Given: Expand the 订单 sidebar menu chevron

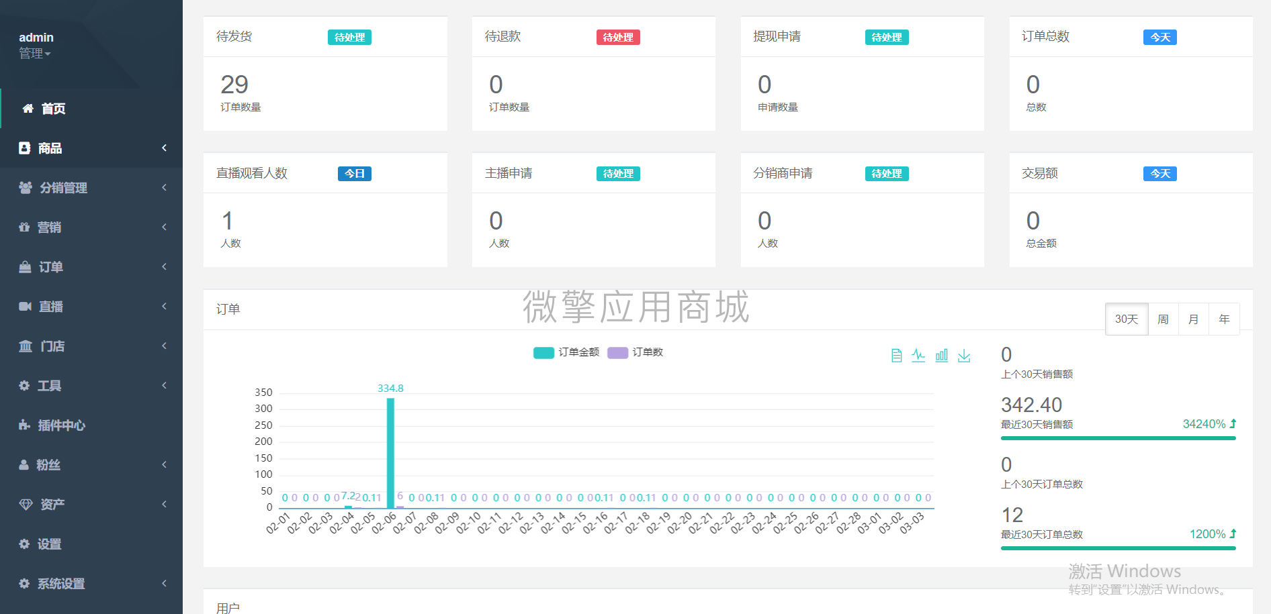Looking at the screenshot, I should coord(164,267).
